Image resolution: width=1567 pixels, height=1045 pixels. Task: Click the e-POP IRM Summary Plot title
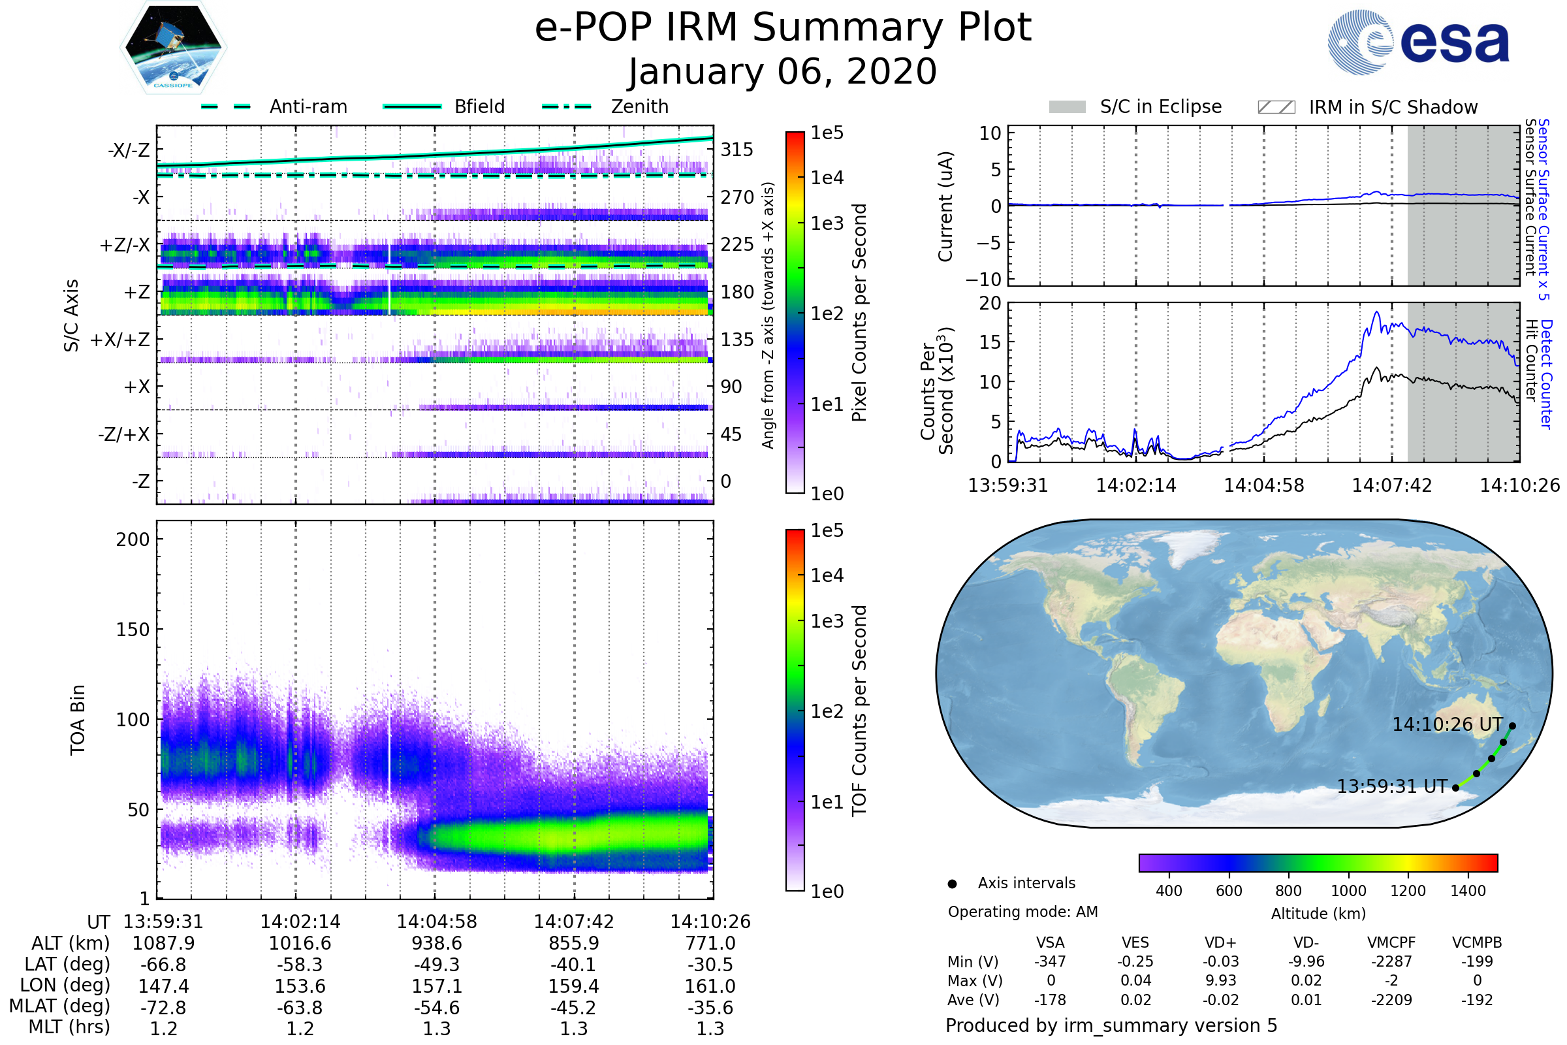point(783,28)
